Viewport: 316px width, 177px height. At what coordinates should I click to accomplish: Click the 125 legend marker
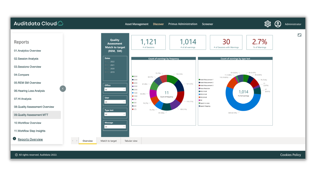click(x=133, y=109)
